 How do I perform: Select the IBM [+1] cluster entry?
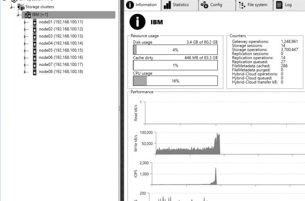point(68,15)
